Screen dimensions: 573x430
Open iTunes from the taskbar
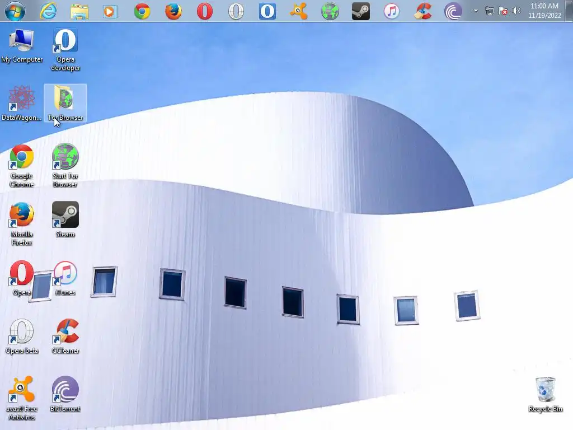pos(391,11)
